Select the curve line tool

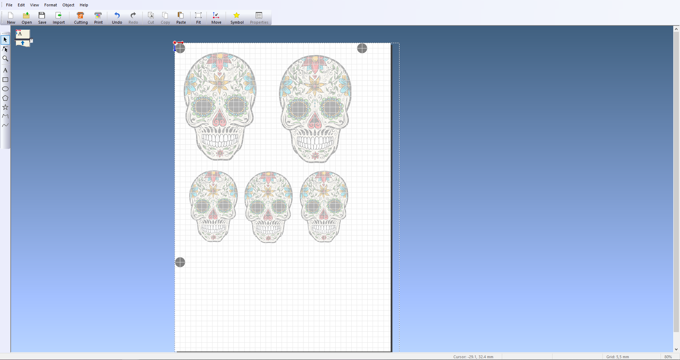tap(5, 125)
